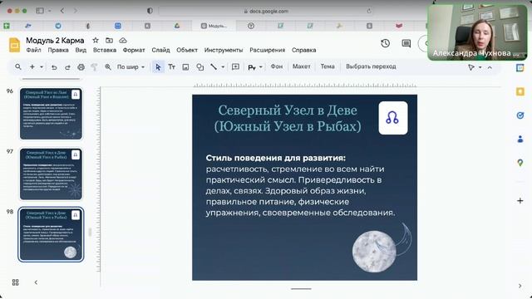Screen dimensions: 532x299
Task: Select the lunar node symbol image on slide
Action: pyautogui.click(x=393, y=118)
